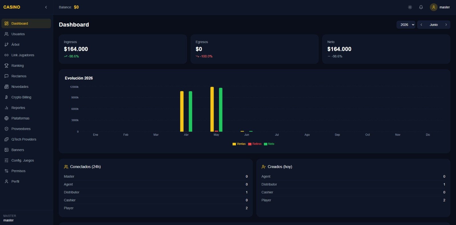Click the Reclamos message bubble icon
The width and height of the screenshot is (456, 225).
7,76
